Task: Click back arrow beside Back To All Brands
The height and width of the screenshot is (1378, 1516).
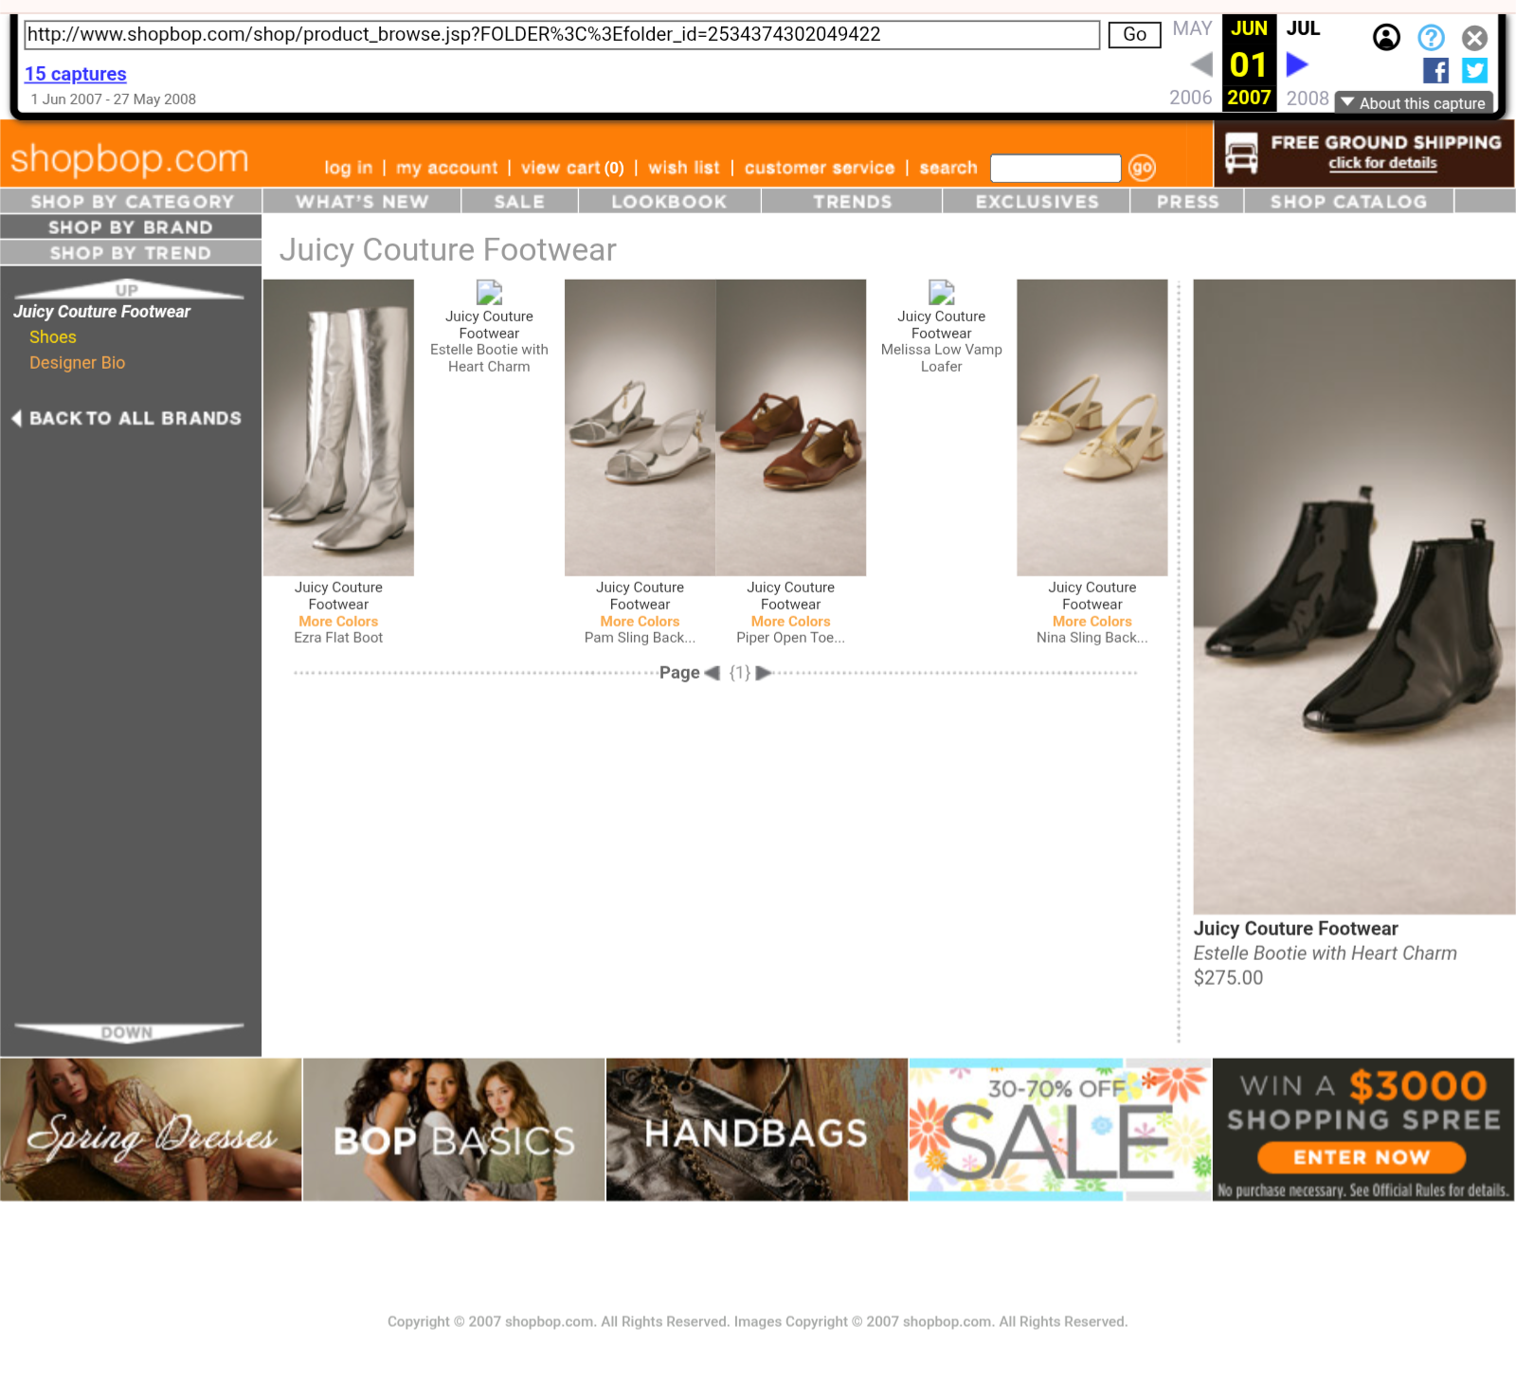Action: [16, 418]
